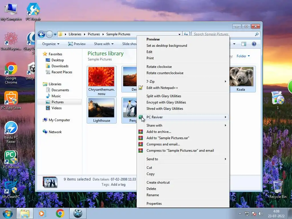The image size is (292, 219).
Task: Expand the 7-Zip submenu
Action: tap(183, 82)
